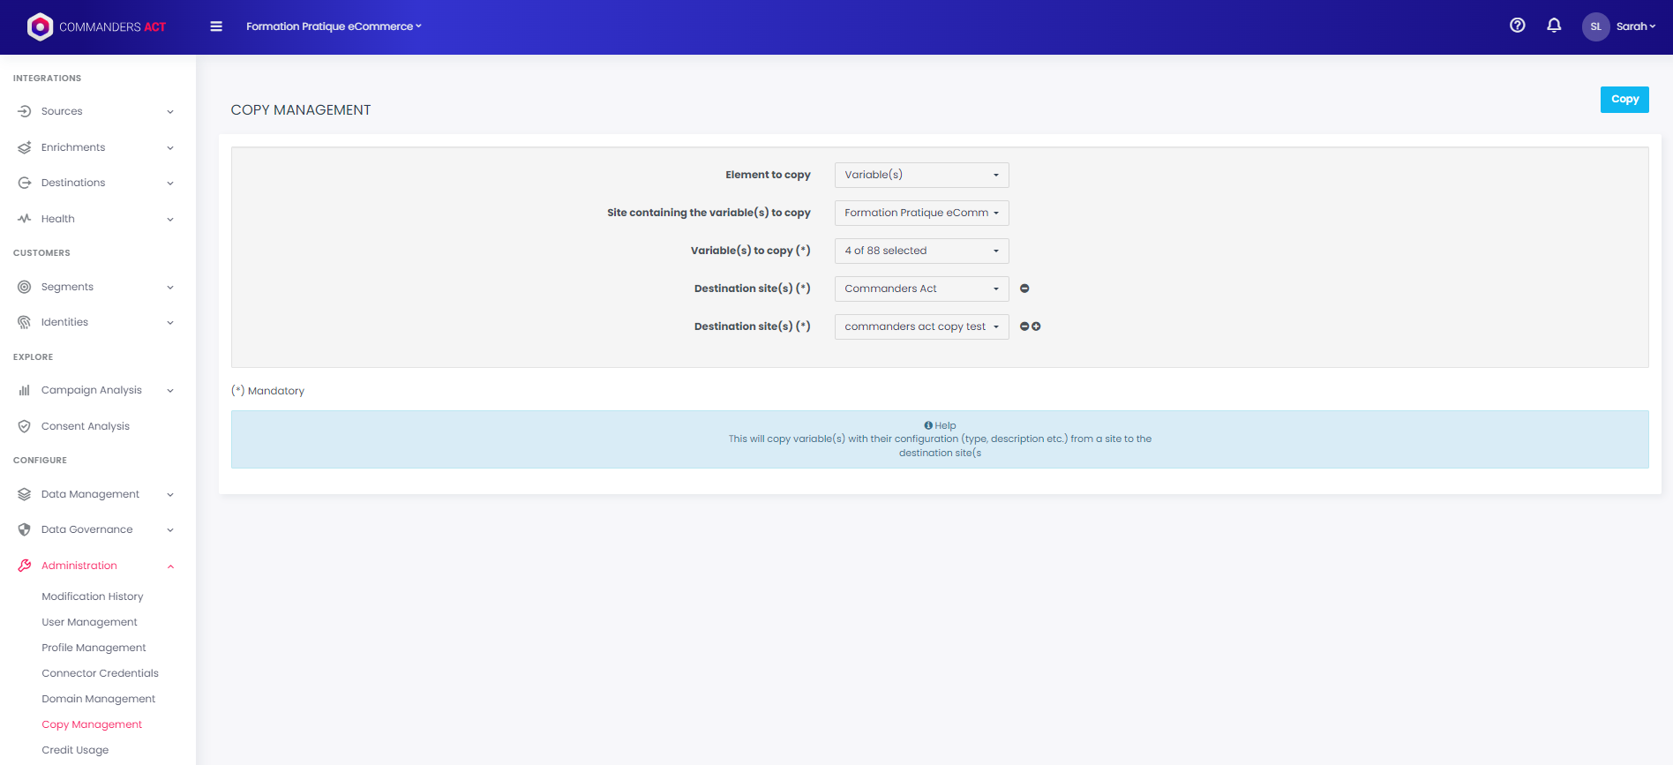This screenshot has width=1673, height=765.
Task: Open the Formation Pratique eCommerce site switcher
Action: [x=334, y=26]
